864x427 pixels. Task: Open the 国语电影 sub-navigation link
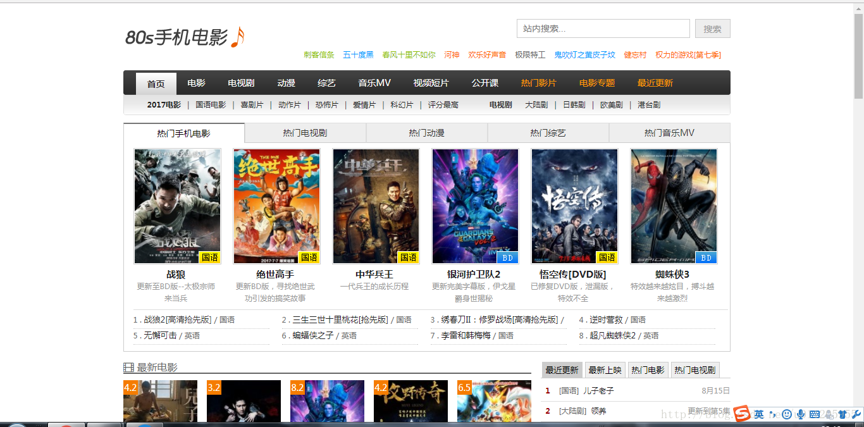[x=211, y=105]
